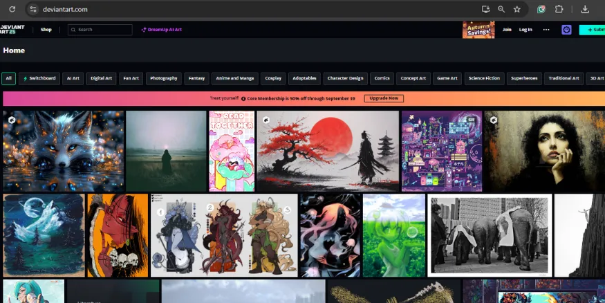Click the AI badge on samurai artwork
Screen dimensions: 605x303
266,120
